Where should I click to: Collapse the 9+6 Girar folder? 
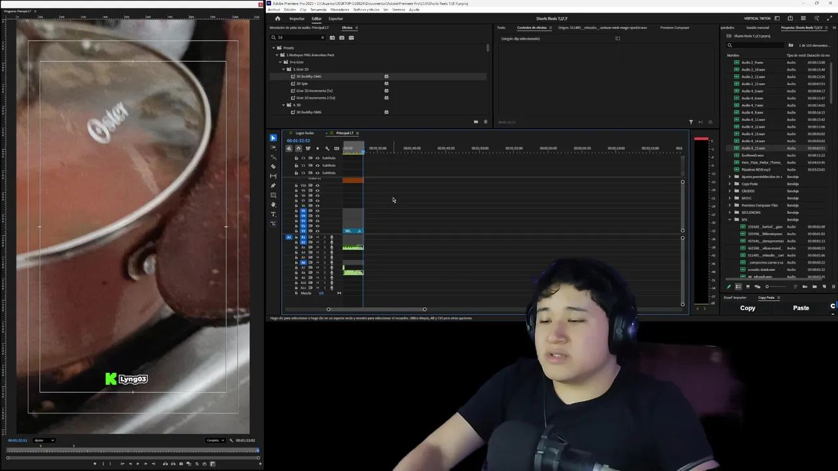(x=281, y=62)
